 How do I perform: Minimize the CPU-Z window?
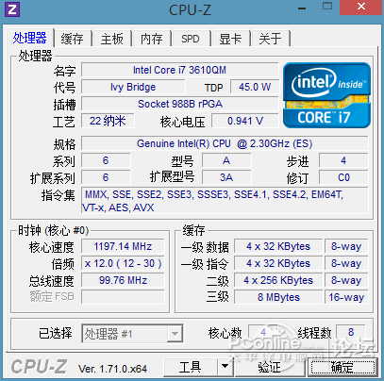point(302,8)
